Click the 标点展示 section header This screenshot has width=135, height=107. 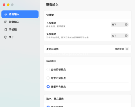(x=51, y=61)
